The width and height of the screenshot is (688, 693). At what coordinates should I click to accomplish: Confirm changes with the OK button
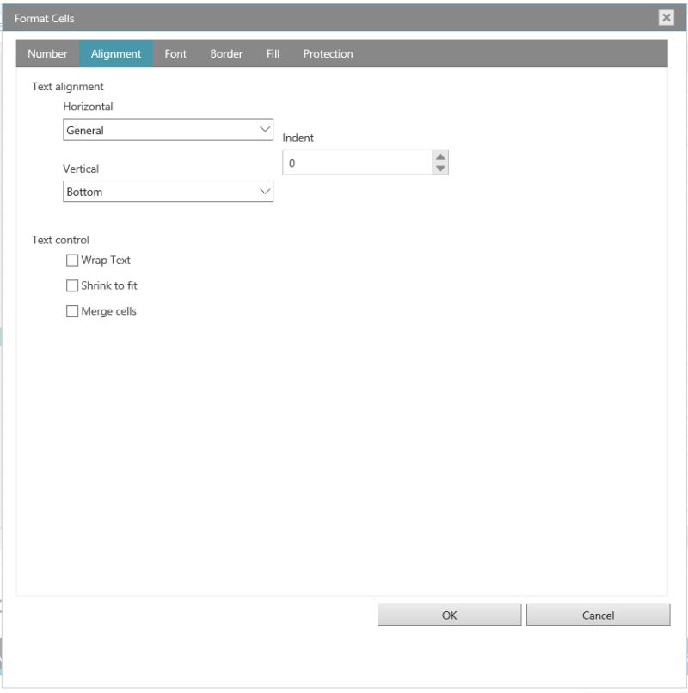[x=449, y=615]
